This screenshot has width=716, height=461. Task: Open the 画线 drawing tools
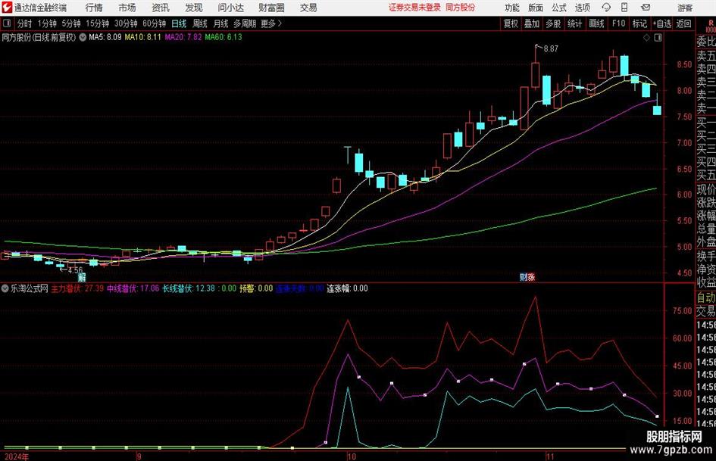pyautogui.click(x=596, y=23)
